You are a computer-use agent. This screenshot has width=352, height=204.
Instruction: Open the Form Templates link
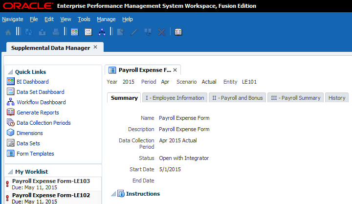[x=35, y=154]
